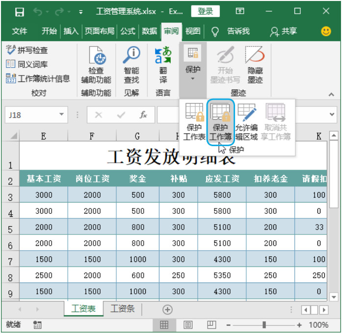Open the 文件 tab
This screenshot has width=342, height=334.
(20, 31)
